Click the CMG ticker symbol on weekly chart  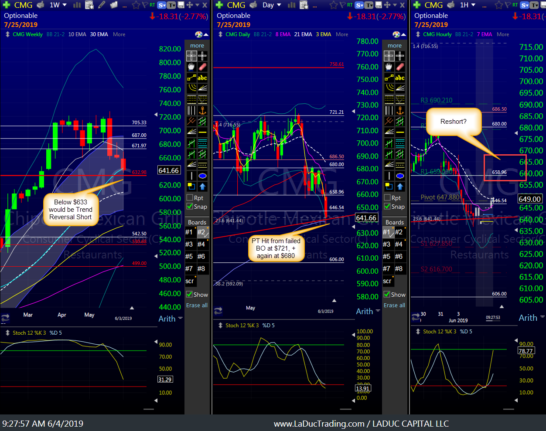tap(23, 5)
